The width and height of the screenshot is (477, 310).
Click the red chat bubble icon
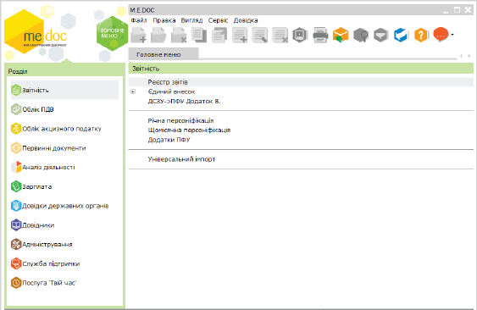pos(441,35)
